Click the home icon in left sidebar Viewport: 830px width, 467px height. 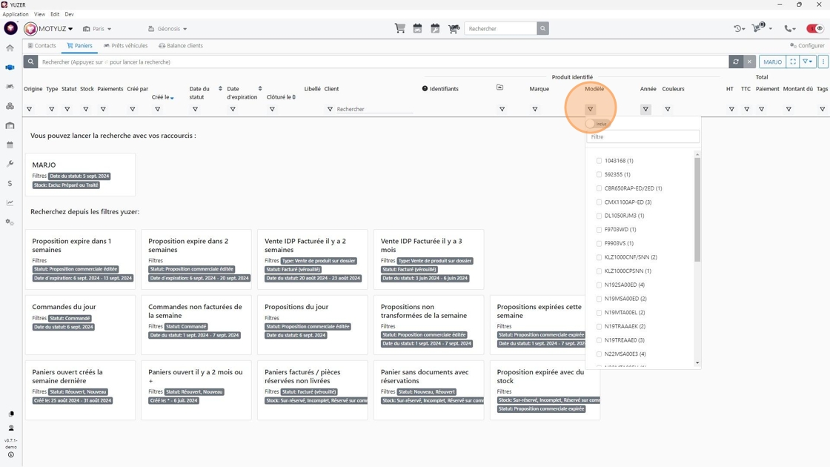pyautogui.click(x=10, y=47)
